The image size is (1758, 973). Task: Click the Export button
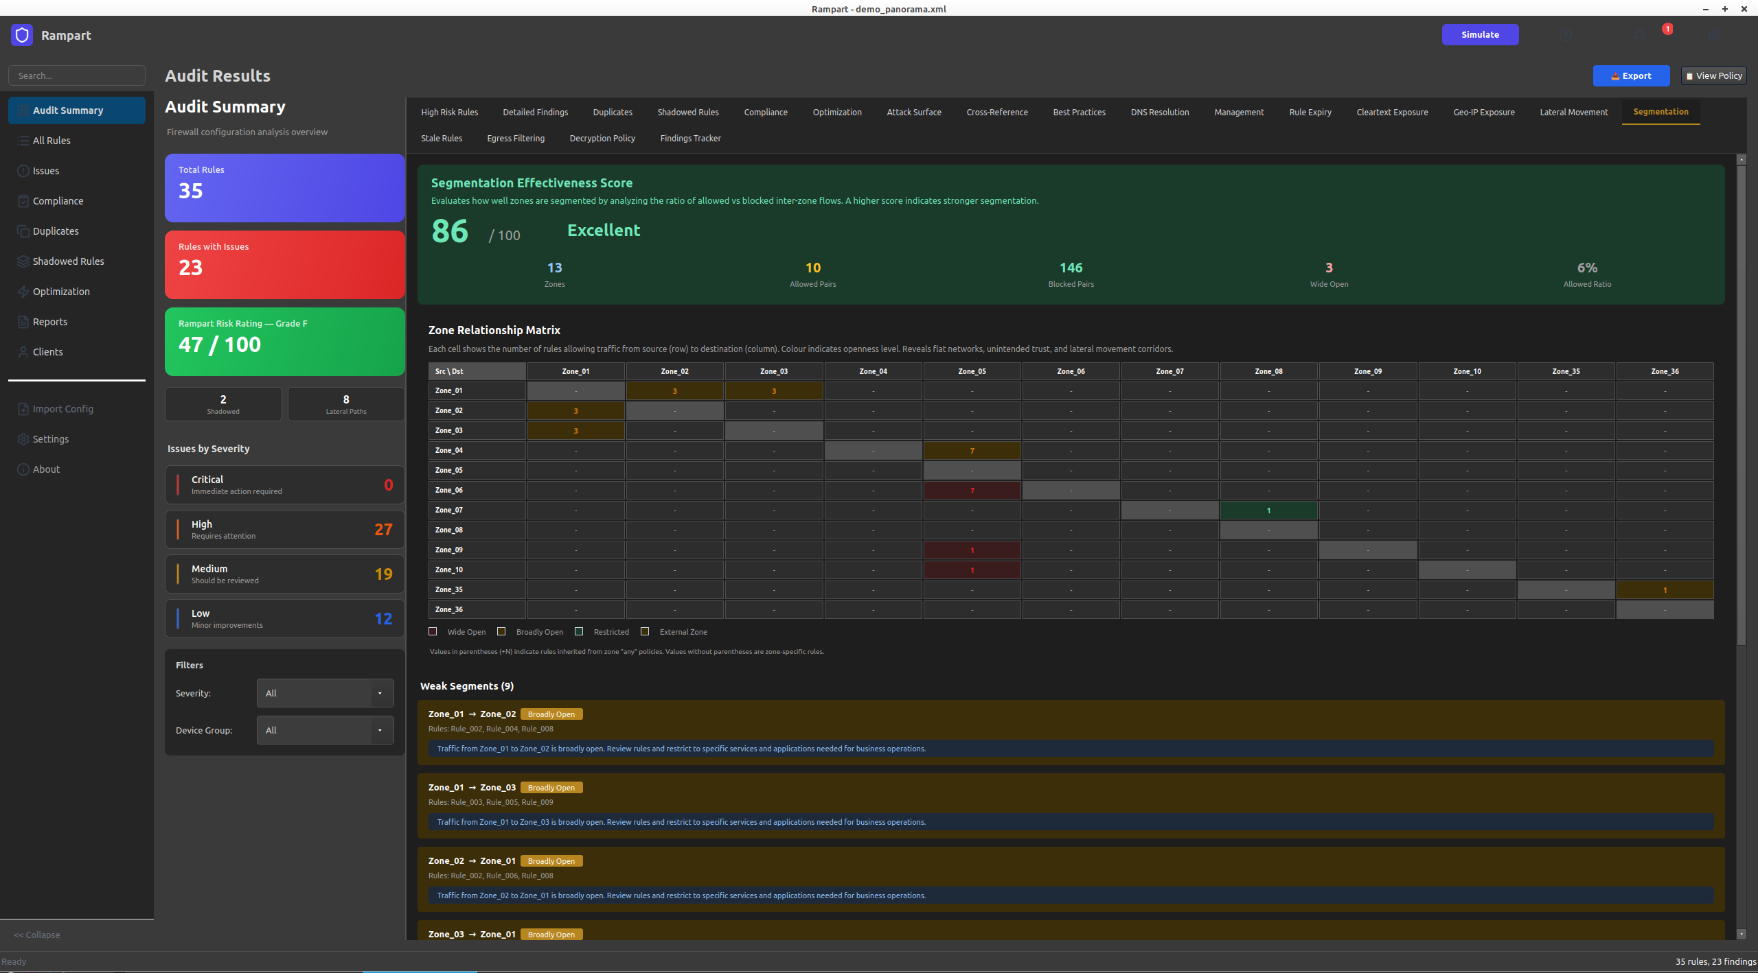tap(1631, 75)
